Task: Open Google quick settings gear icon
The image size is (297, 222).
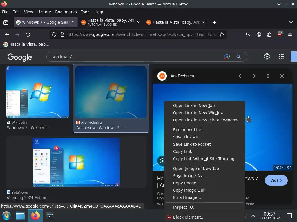Action: [267, 56]
